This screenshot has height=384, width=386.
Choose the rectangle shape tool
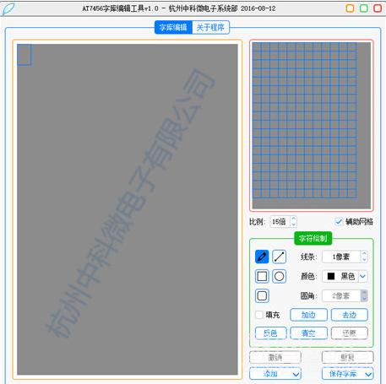point(262,276)
